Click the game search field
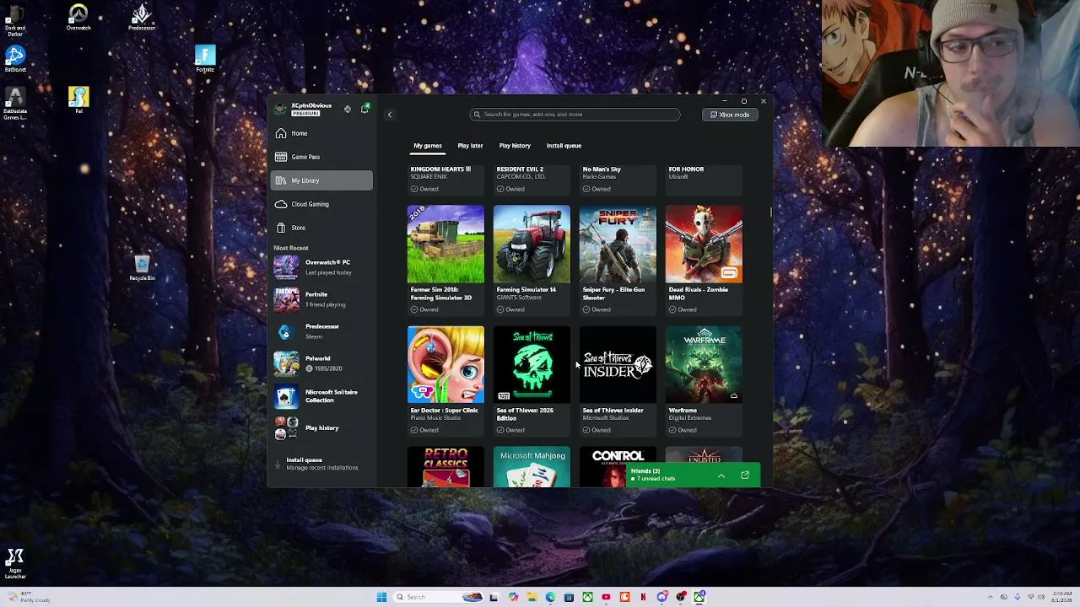Viewport: 1080px width, 607px height. tap(575, 115)
